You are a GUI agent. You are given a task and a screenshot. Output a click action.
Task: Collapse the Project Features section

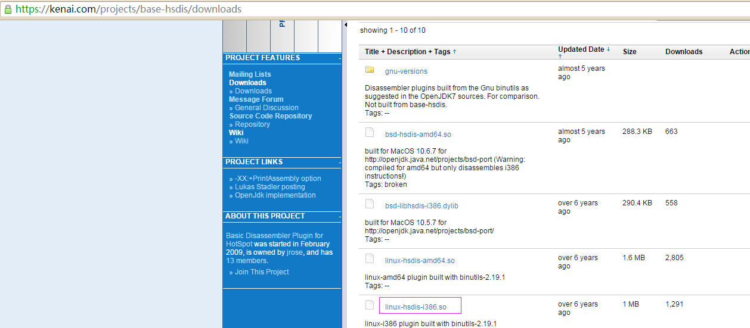(x=340, y=58)
